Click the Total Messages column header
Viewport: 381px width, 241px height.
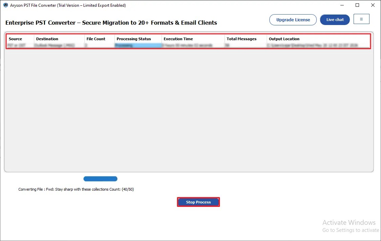click(245, 39)
